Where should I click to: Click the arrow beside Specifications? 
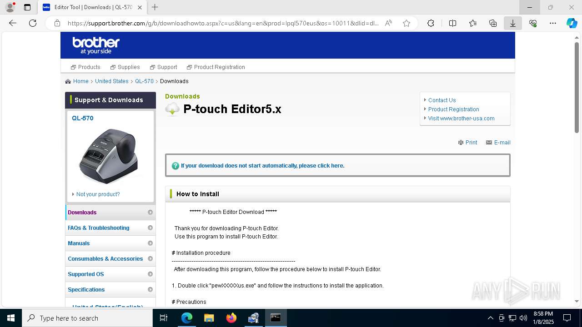[150, 290]
